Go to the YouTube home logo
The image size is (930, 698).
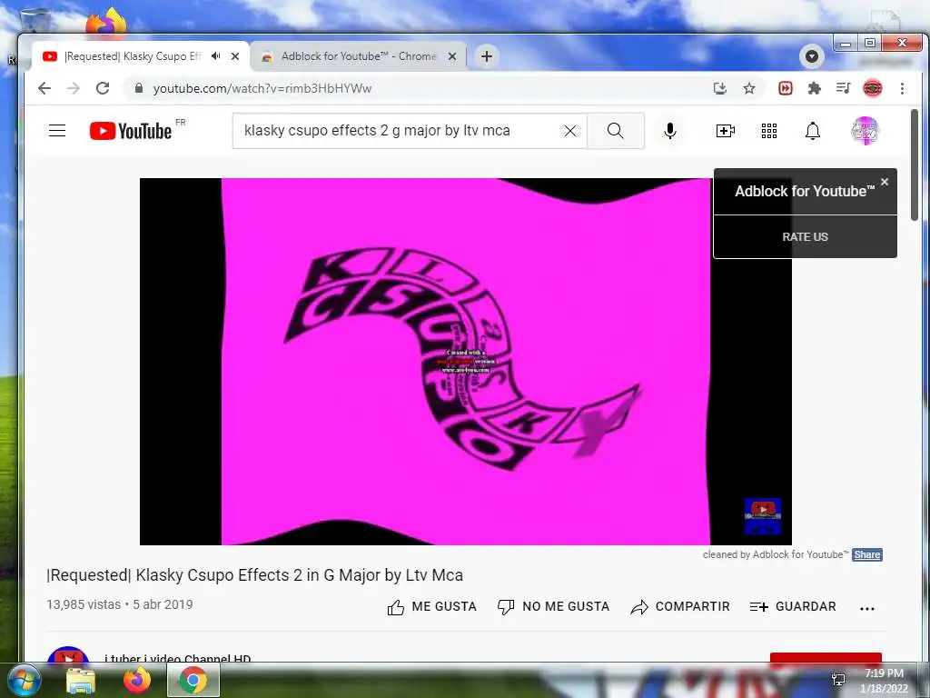coord(131,131)
